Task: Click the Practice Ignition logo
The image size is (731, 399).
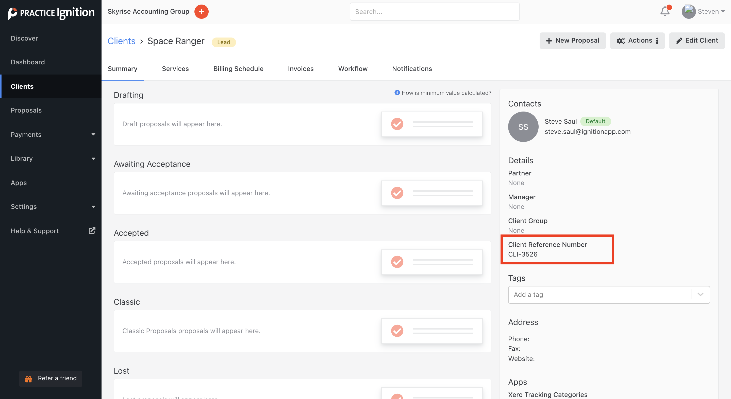Action: click(x=51, y=13)
